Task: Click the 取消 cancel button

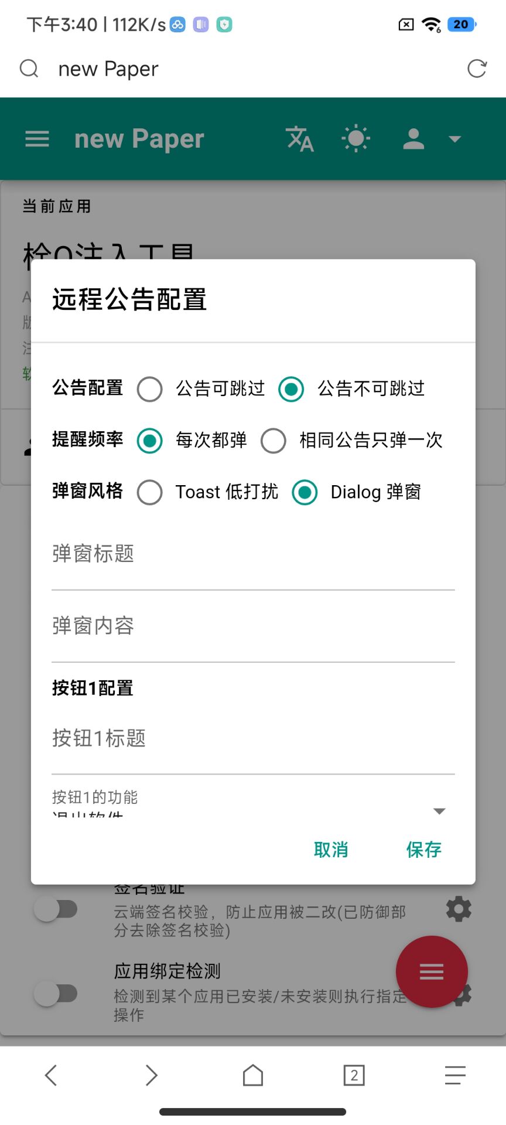Action: [331, 850]
